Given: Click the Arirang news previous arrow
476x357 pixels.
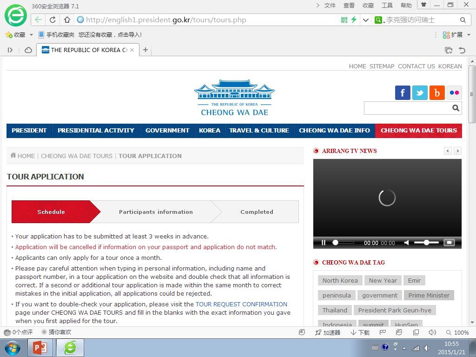Looking at the screenshot, I should pos(448,151).
